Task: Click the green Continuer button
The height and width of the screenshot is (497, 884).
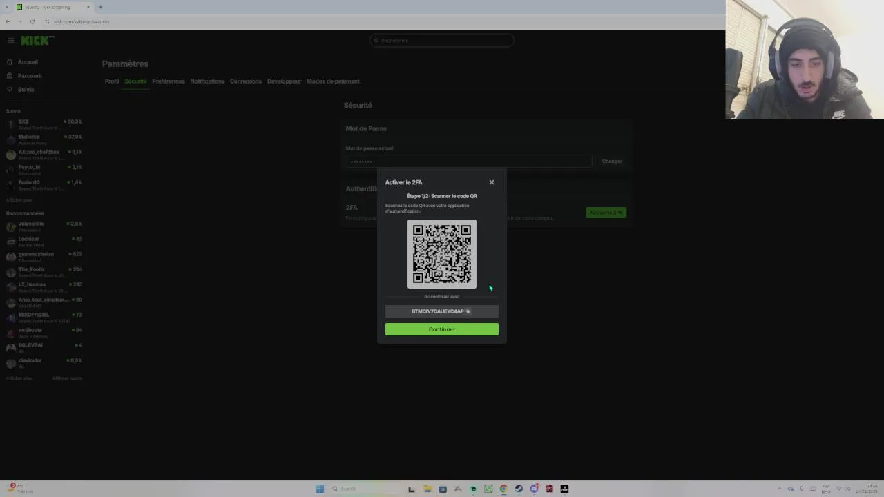Action: click(x=442, y=329)
